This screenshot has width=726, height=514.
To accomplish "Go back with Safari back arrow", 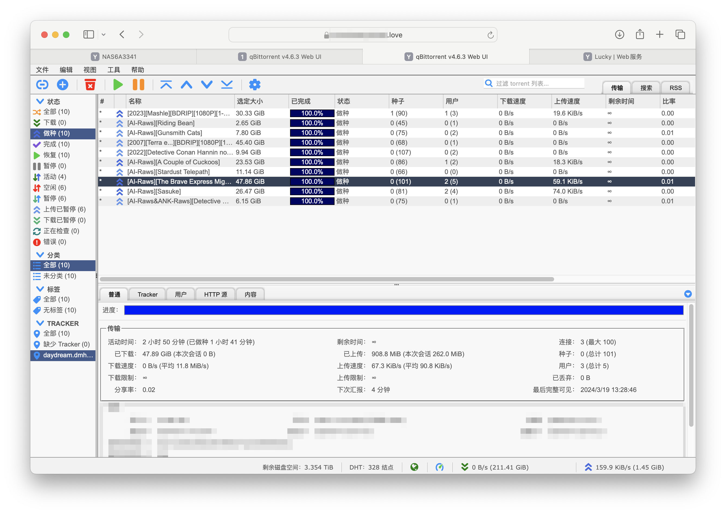I will [x=122, y=34].
